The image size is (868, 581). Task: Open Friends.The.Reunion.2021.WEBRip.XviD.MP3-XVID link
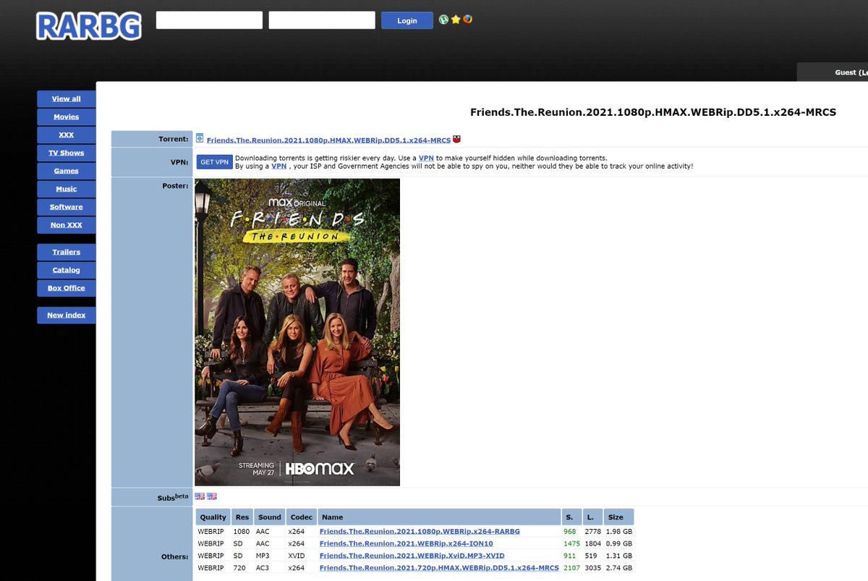(x=412, y=556)
